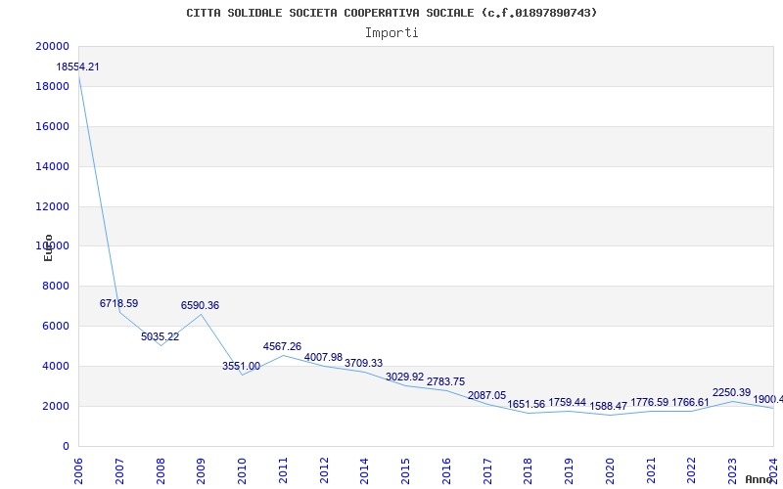
Task: Click the x-axis year label 2012
Action: 324,470
